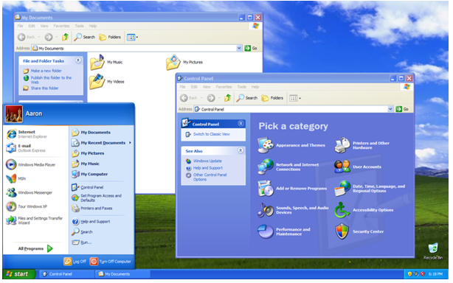
Task: Select My Documents taskbar button
Action: click(x=122, y=274)
